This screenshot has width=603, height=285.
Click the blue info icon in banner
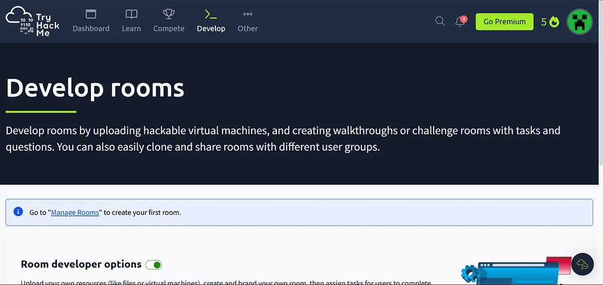click(18, 212)
